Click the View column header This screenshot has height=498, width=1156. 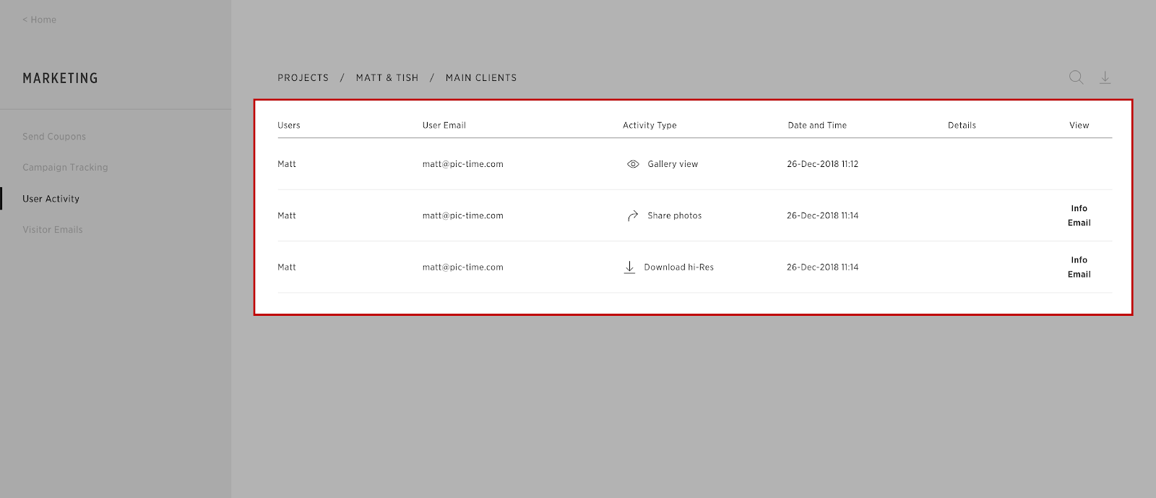[1079, 125]
